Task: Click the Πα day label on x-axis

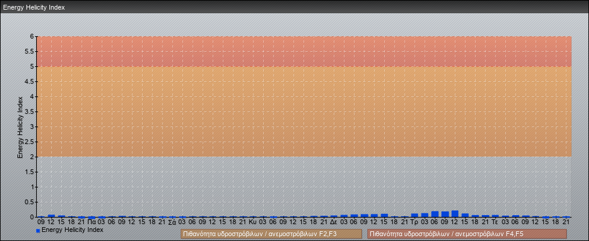Action: 91,222
